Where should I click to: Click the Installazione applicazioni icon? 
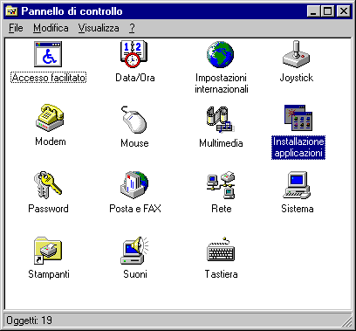(x=298, y=118)
